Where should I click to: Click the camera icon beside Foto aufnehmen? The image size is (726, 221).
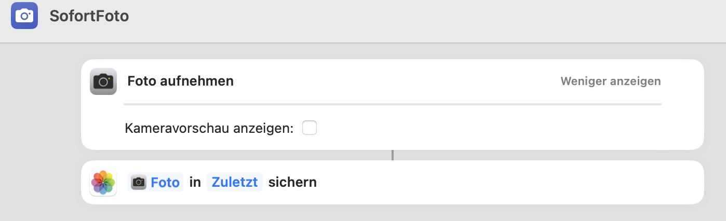click(103, 81)
